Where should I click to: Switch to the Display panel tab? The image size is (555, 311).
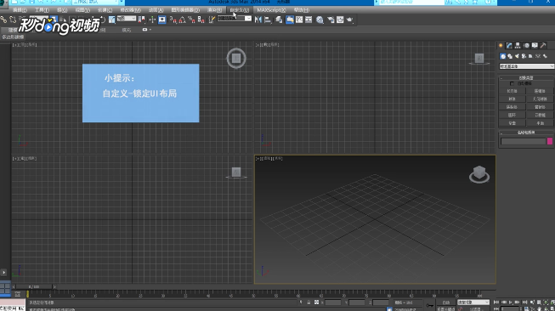[x=535, y=45]
